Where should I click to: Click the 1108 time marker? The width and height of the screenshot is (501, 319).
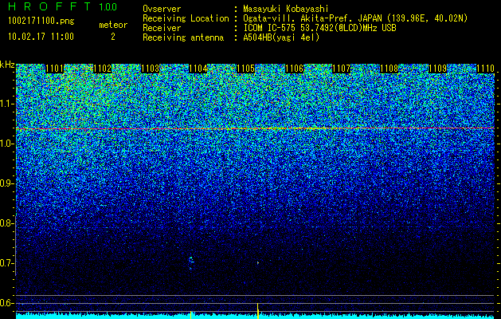(x=389, y=69)
